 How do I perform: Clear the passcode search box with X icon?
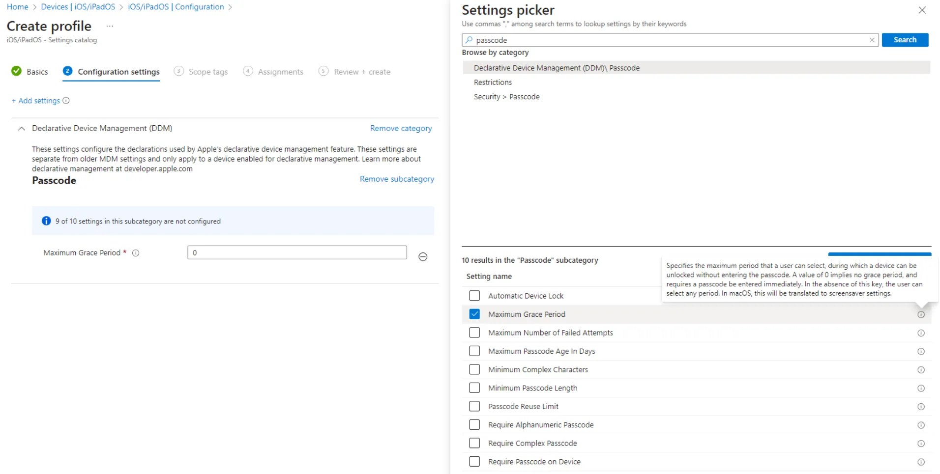[872, 40]
